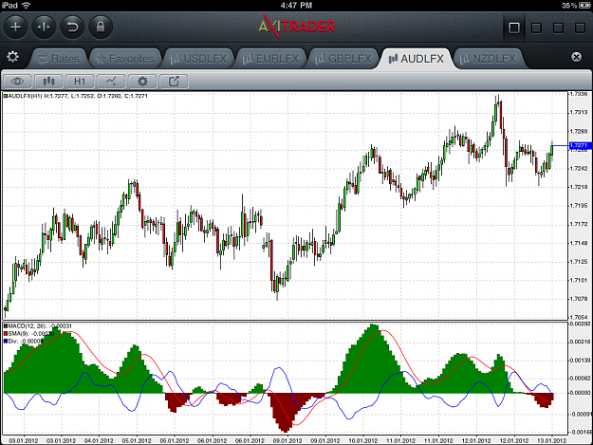Screen dimensions: 593x445
Task: Tap the 13.01.2012 date axis label
Action: (552, 440)
